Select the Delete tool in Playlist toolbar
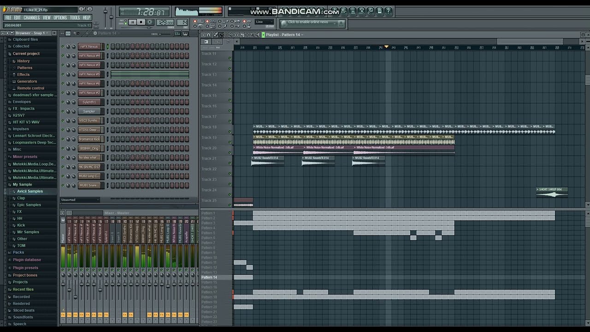This screenshot has height=332, width=590. click(x=226, y=35)
